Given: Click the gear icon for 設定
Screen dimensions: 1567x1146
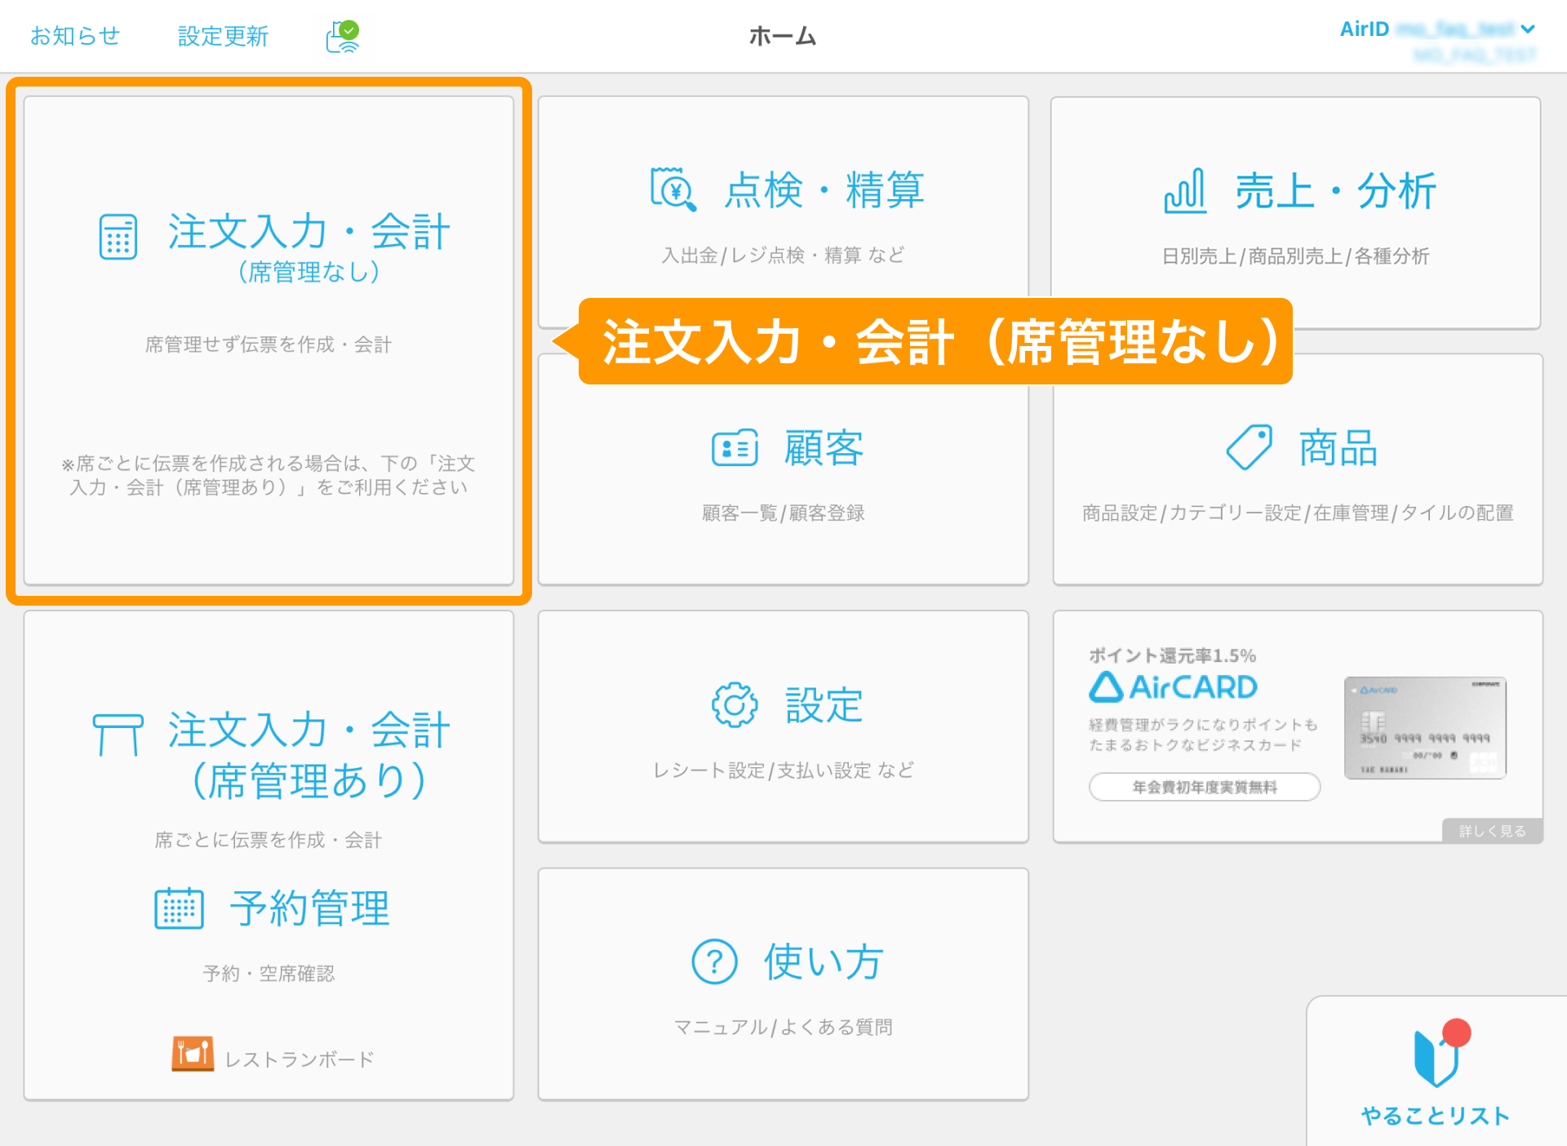Looking at the screenshot, I should pos(735,704).
